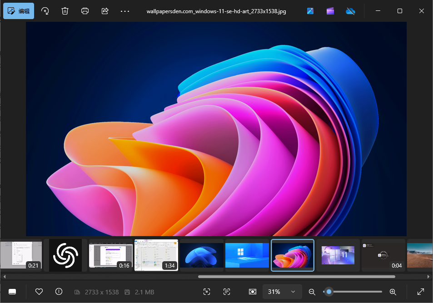Screen dimensions: 433x303
Task: Share the photo via the share icon
Action: coord(105,11)
